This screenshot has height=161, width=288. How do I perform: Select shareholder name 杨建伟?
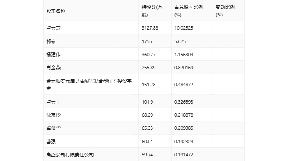tap(53, 55)
